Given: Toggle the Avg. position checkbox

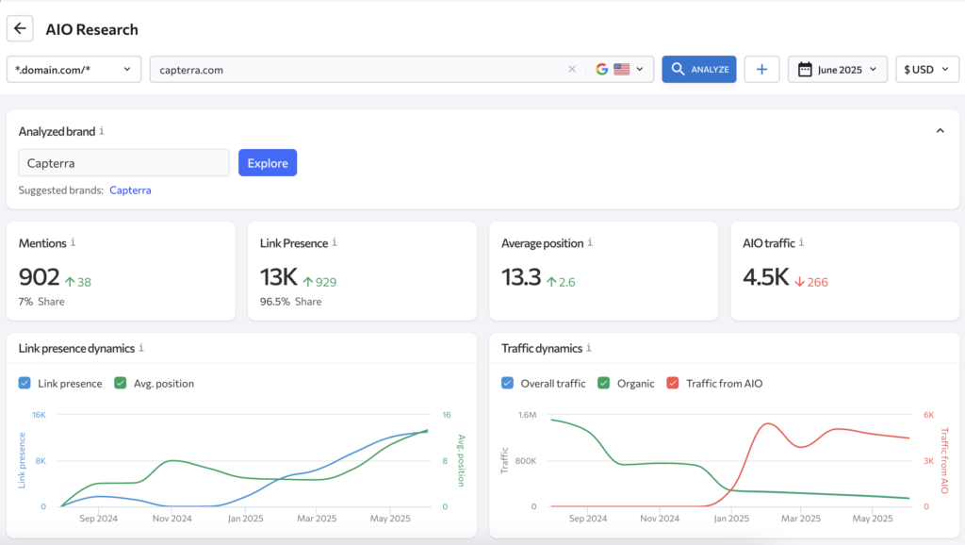Looking at the screenshot, I should pyautogui.click(x=121, y=383).
